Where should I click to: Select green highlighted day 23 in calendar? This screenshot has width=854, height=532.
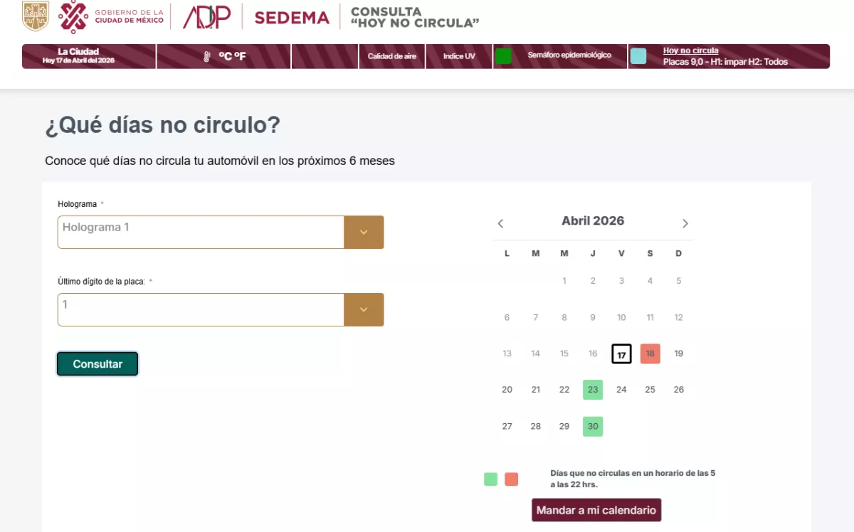click(593, 390)
